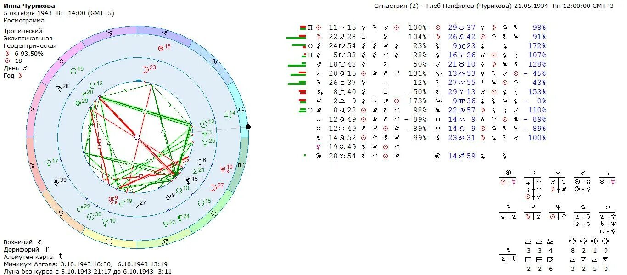Image resolution: width=627 pixels, height=275 pixels.
Task: Select the Cancer sign glyph on the ring
Action: click(165, 241)
